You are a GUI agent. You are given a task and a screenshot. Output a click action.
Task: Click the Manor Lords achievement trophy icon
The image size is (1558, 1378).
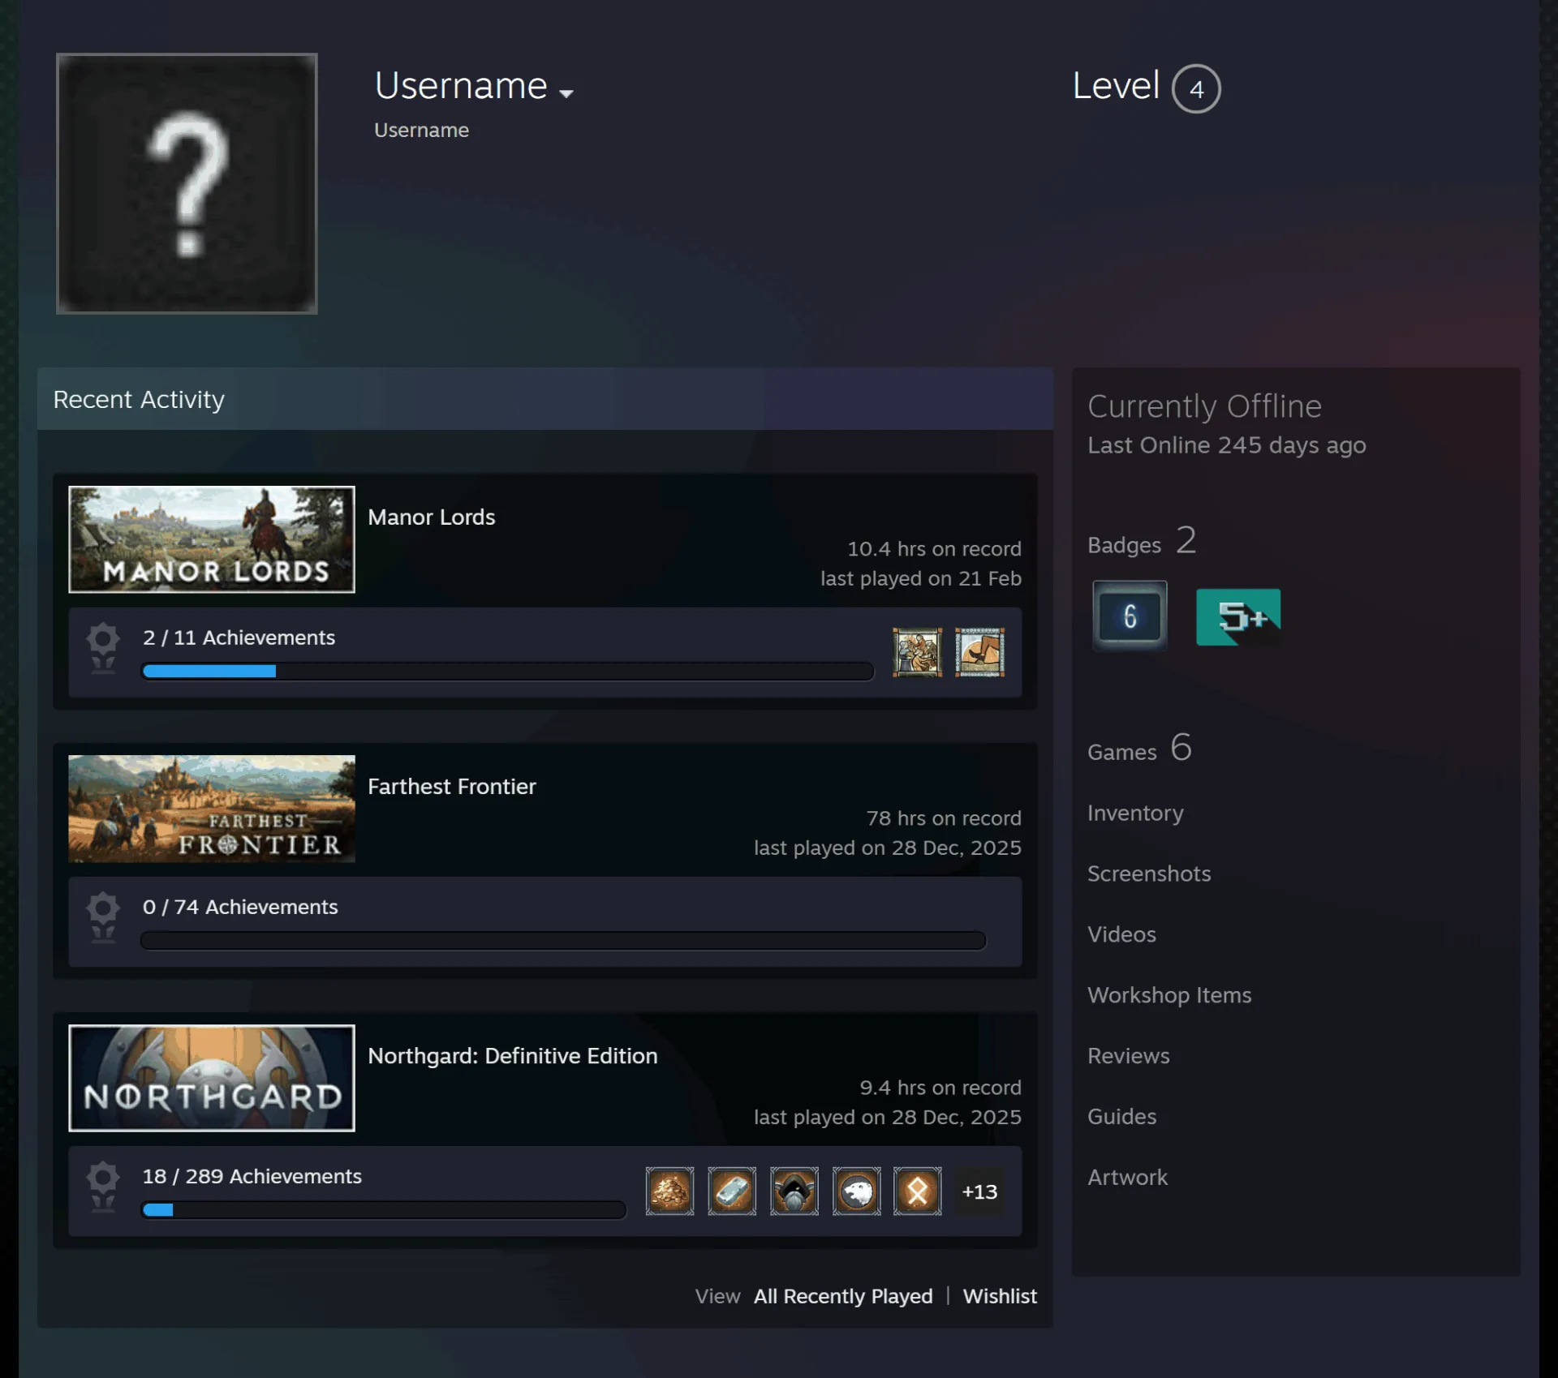pyautogui.click(x=103, y=648)
